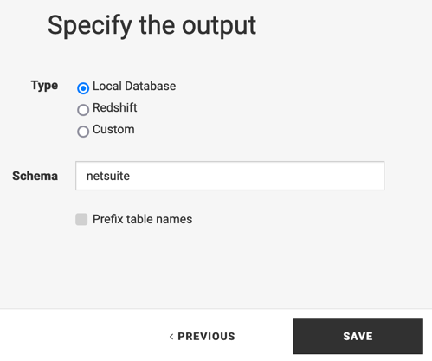Select the Custom output type

83,132
